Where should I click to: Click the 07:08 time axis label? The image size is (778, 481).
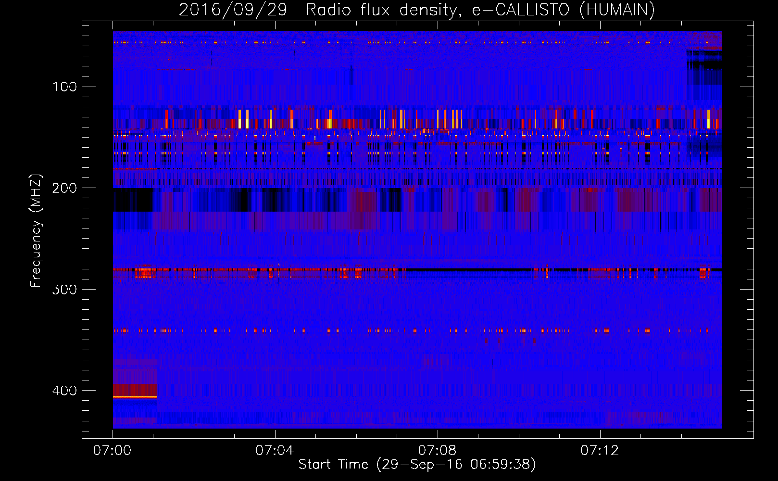click(437, 451)
